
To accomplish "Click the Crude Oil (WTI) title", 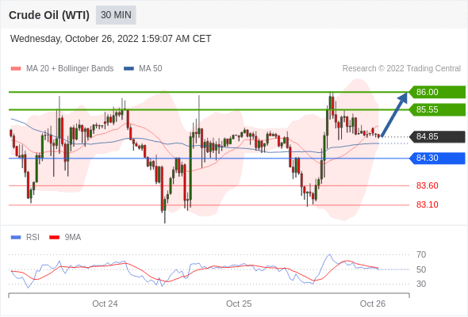I will (49, 15).
